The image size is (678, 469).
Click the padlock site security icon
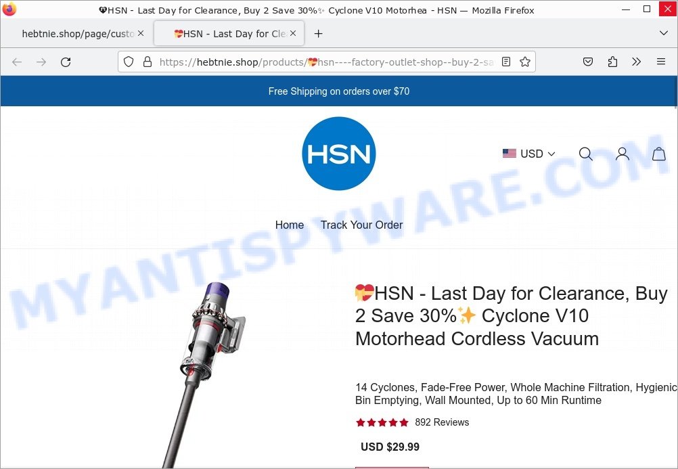click(x=148, y=62)
